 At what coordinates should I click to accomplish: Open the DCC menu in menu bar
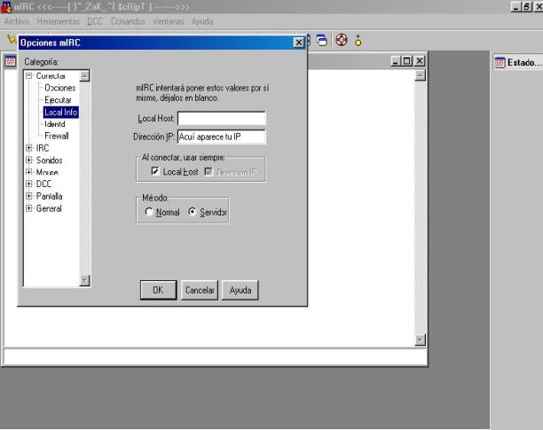[95, 21]
